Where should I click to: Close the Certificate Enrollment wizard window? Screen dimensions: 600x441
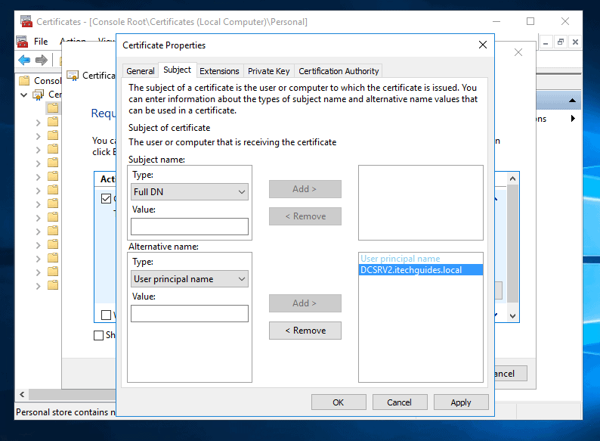pyautogui.click(x=518, y=52)
